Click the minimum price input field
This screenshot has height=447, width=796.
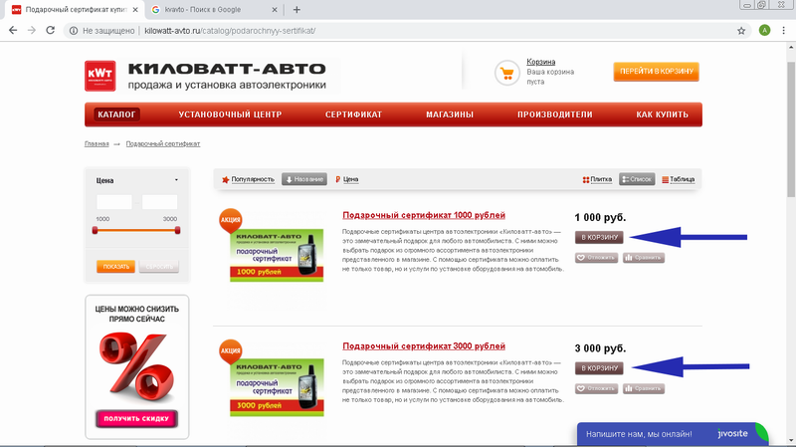point(114,202)
